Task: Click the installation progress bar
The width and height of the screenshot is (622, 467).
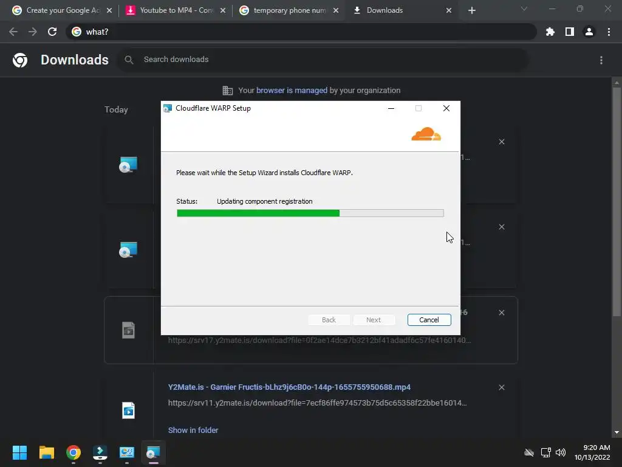Action: click(310, 213)
